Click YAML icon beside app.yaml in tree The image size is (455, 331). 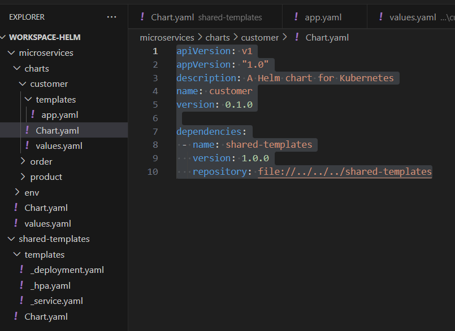(33, 114)
